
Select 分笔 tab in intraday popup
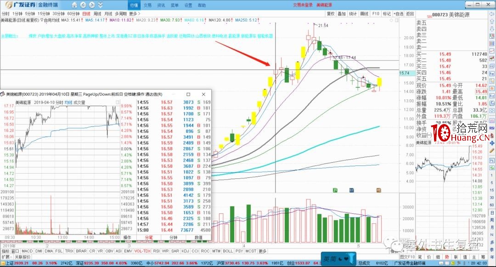[x=149, y=238]
